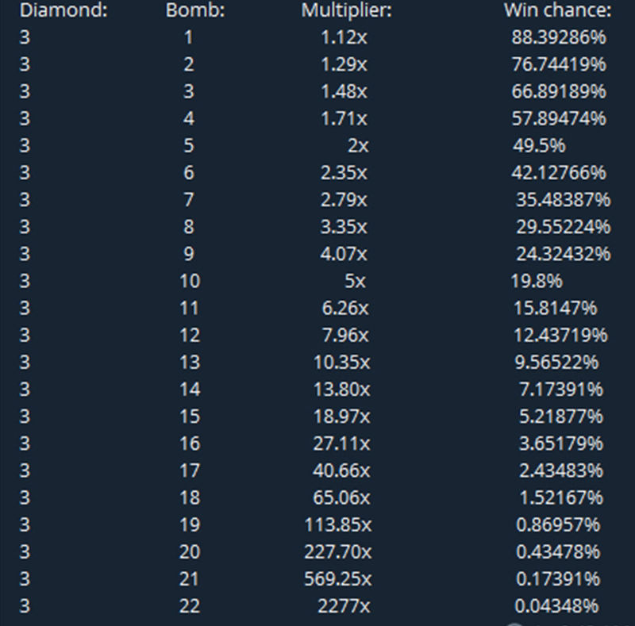Image resolution: width=635 pixels, height=626 pixels.
Task: Click bomb count 13
Action: [190, 363]
